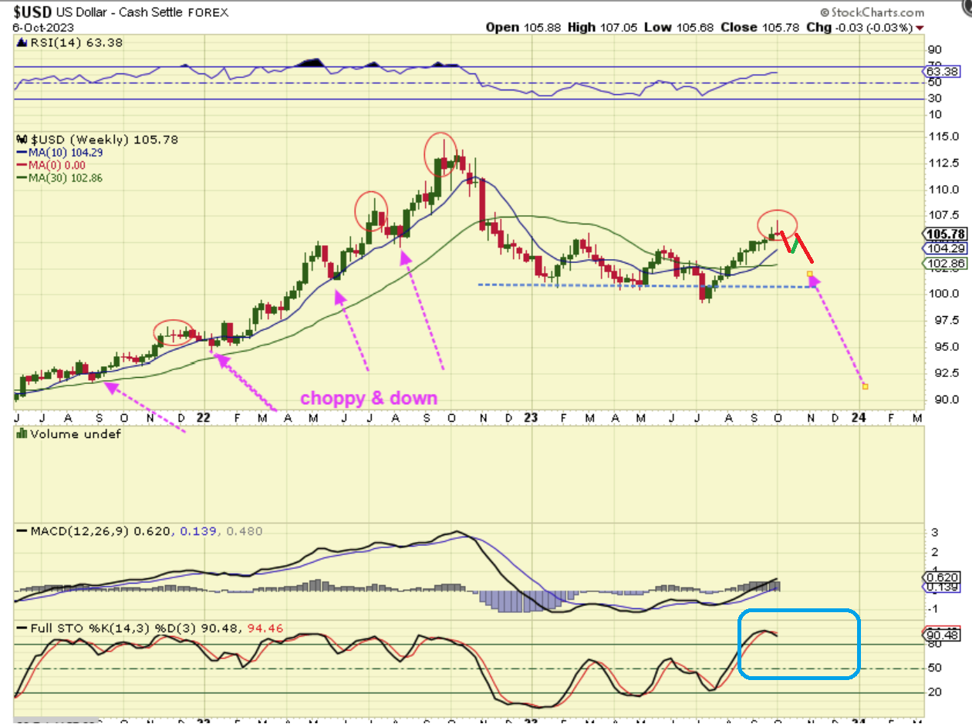
Task: Click the red down triangle beside Chg
Action: point(919,28)
